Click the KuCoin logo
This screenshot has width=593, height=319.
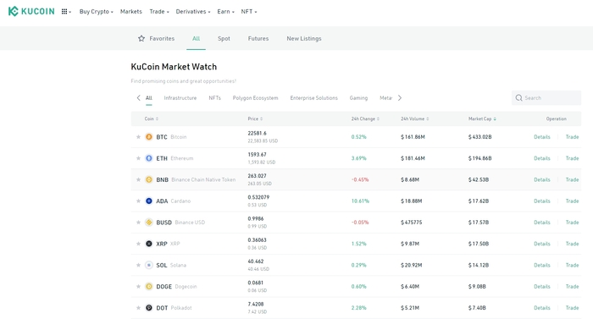tap(31, 11)
